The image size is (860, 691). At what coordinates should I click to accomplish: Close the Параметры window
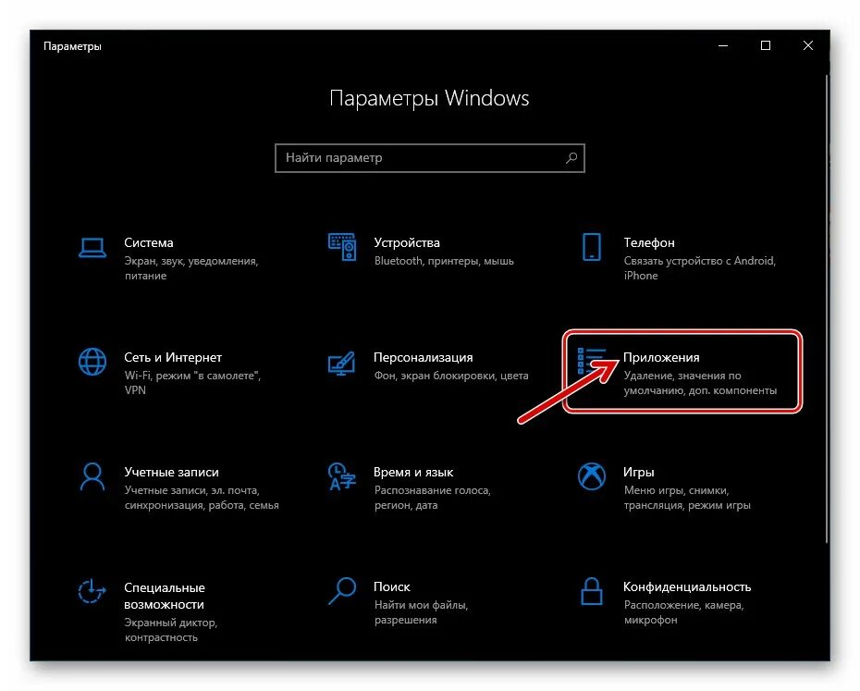pos(808,45)
